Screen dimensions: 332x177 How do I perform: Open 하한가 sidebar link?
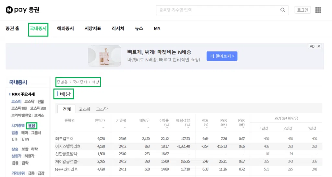[x=30, y=156]
